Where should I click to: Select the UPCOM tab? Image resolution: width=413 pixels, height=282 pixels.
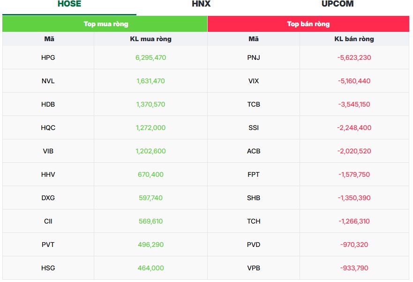click(x=338, y=4)
